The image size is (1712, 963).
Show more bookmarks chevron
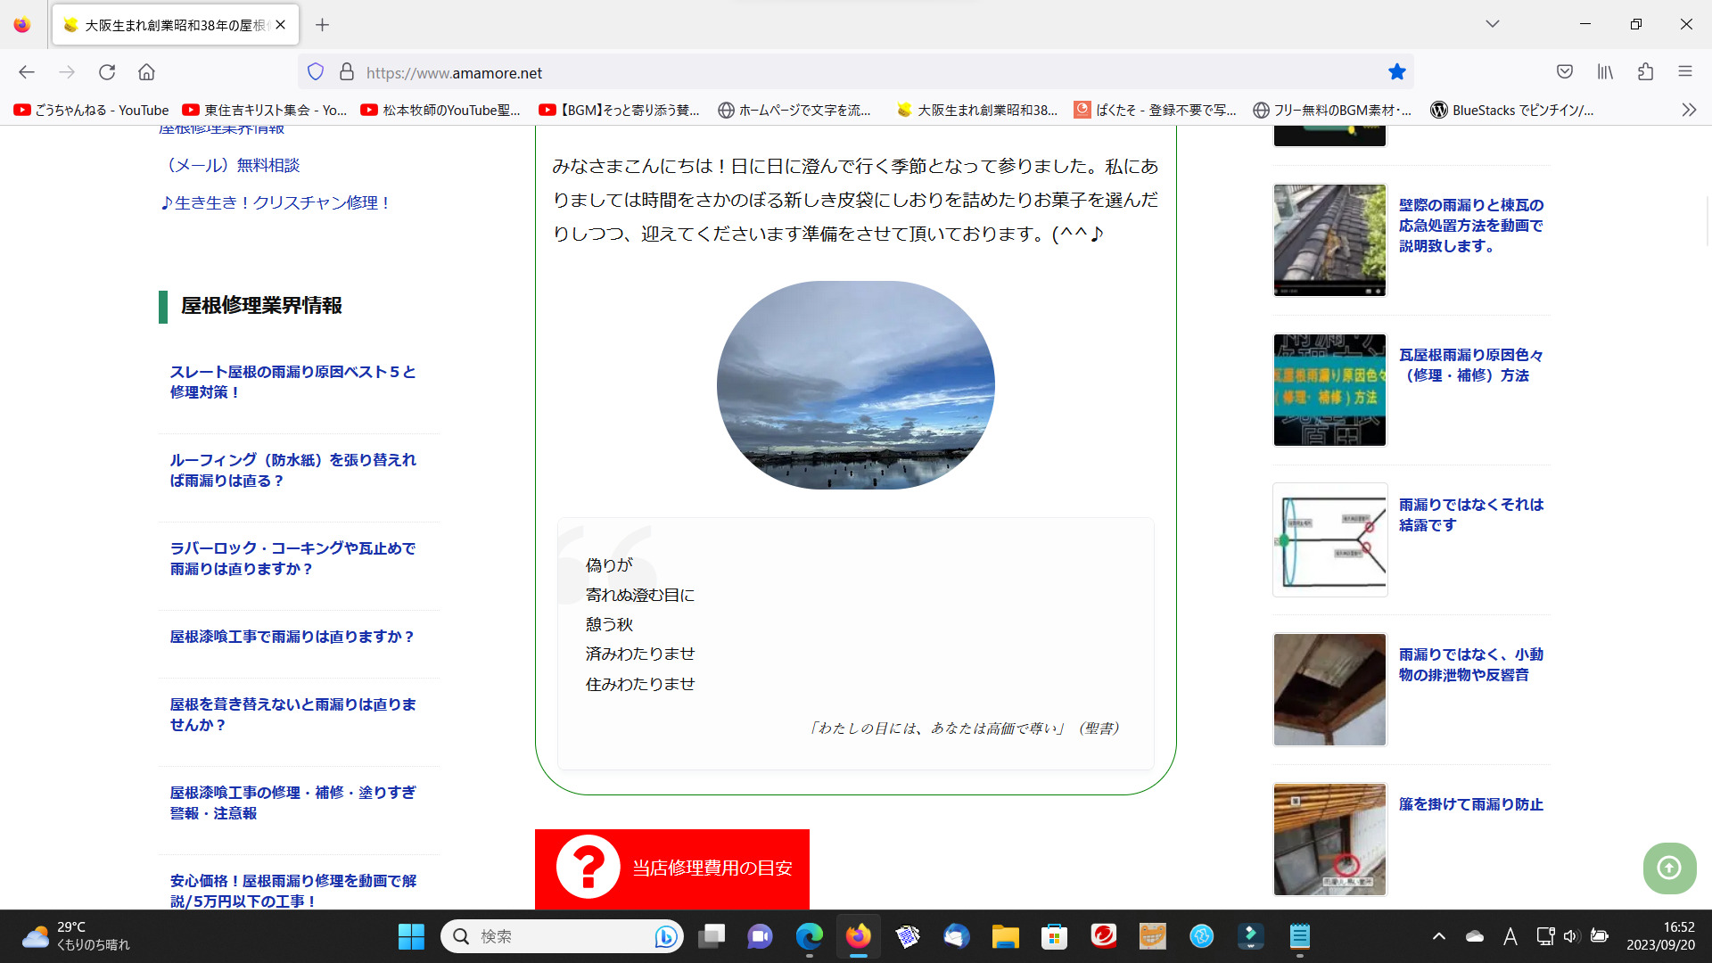tap(1689, 110)
